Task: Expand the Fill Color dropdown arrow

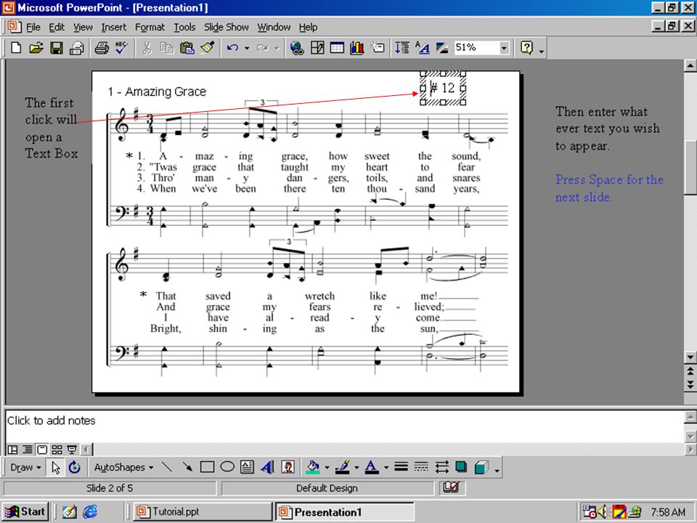Action: click(x=327, y=467)
